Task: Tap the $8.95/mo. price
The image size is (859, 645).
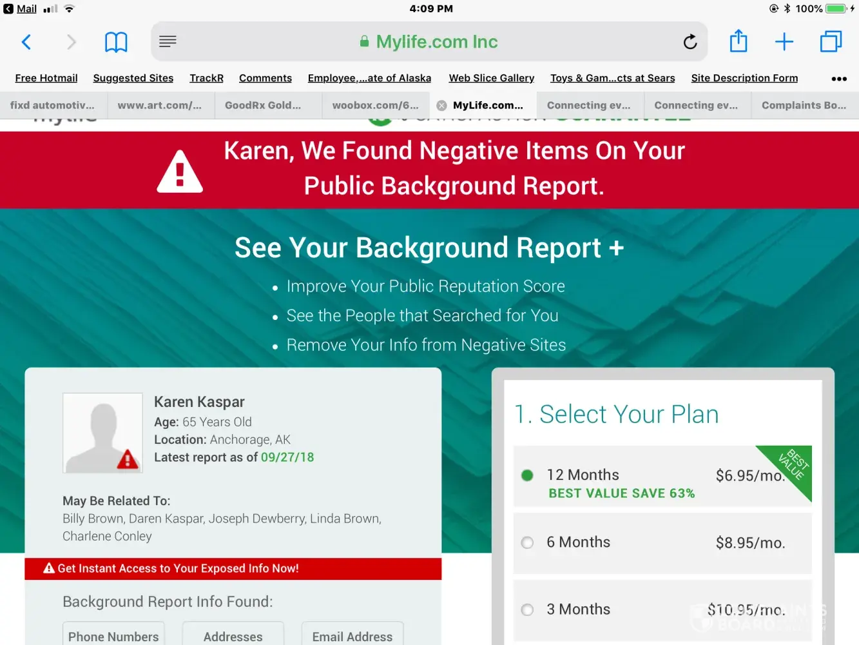Action: [x=750, y=543]
